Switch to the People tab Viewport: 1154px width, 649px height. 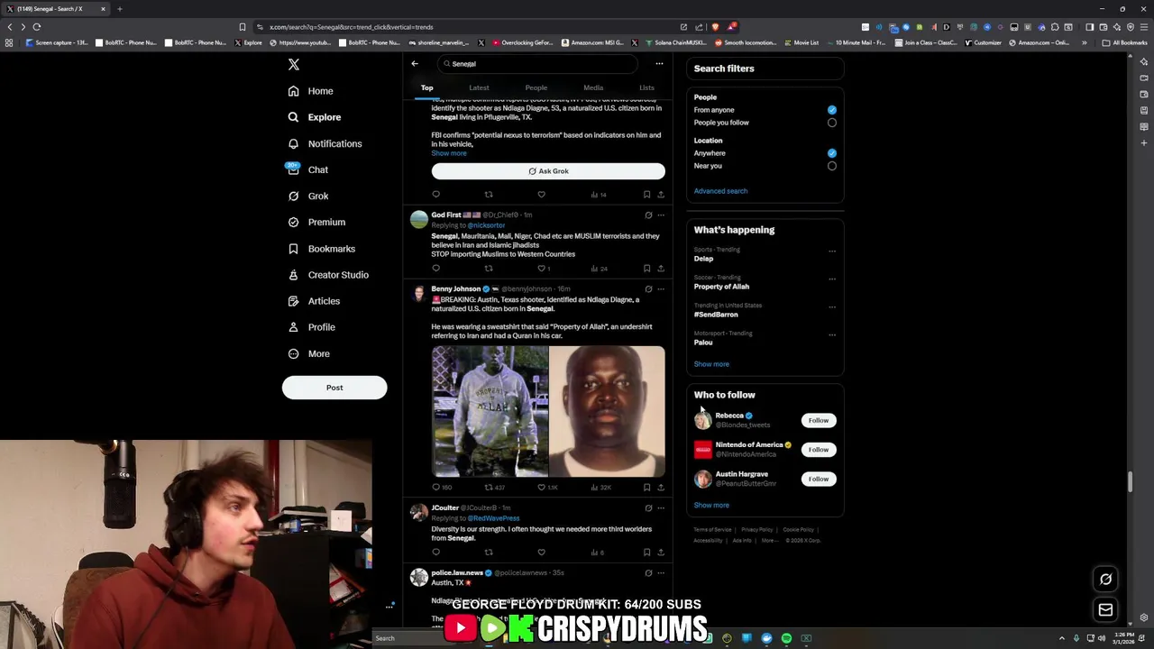(536, 87)
